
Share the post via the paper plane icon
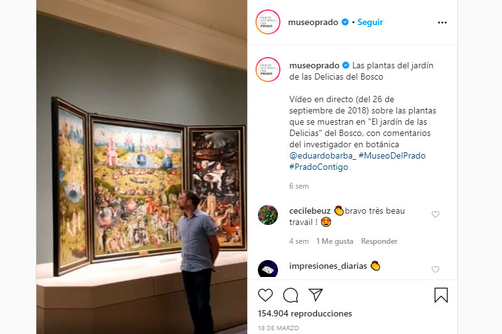tap(316, 295)
